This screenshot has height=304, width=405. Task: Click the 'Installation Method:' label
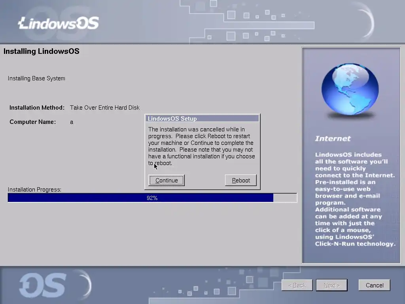(x=37, y=108)
